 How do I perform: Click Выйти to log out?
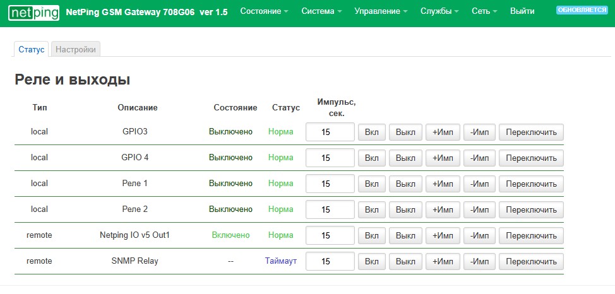[x=522, y=11]
